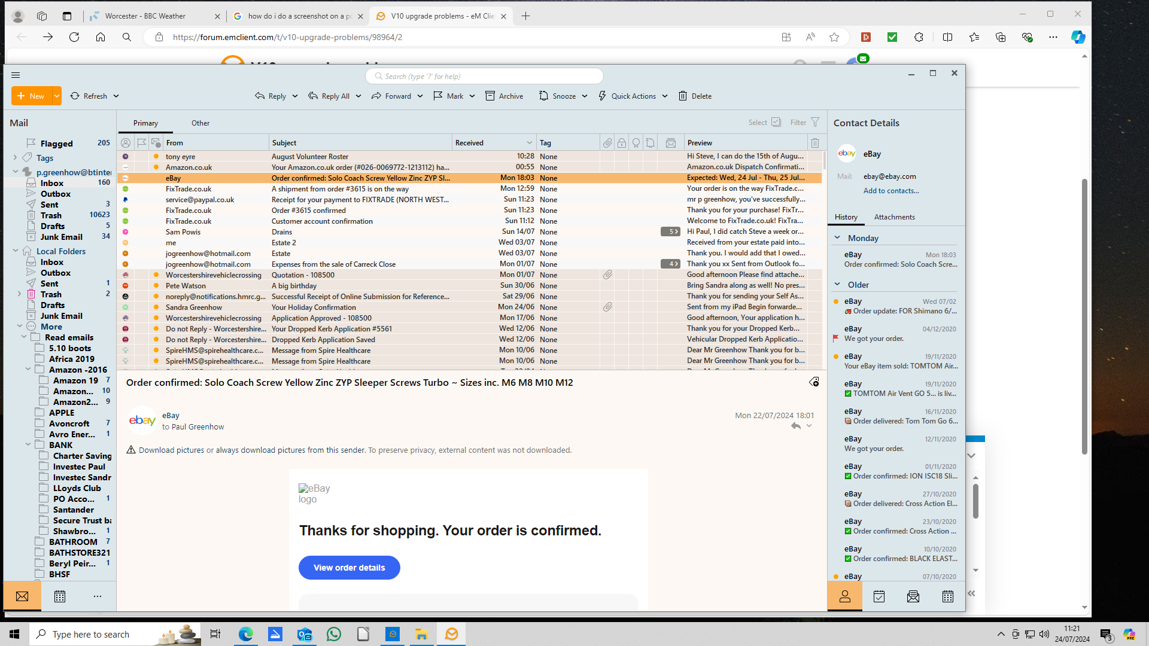Open the Reply dropdown arrow

tap(295, 96)
